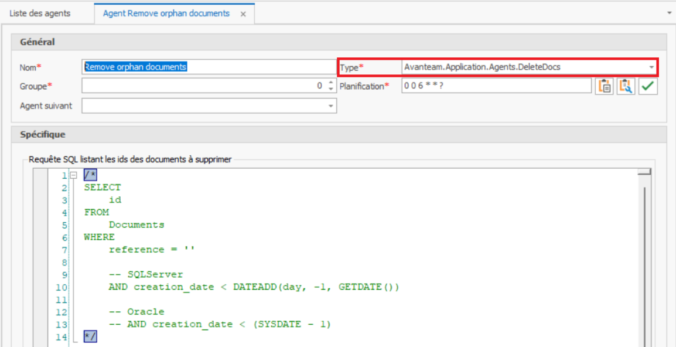Click the clipboard magnifier icon beside Planification
The height and width of the screenshot is (347, 676).
(626, 86)
